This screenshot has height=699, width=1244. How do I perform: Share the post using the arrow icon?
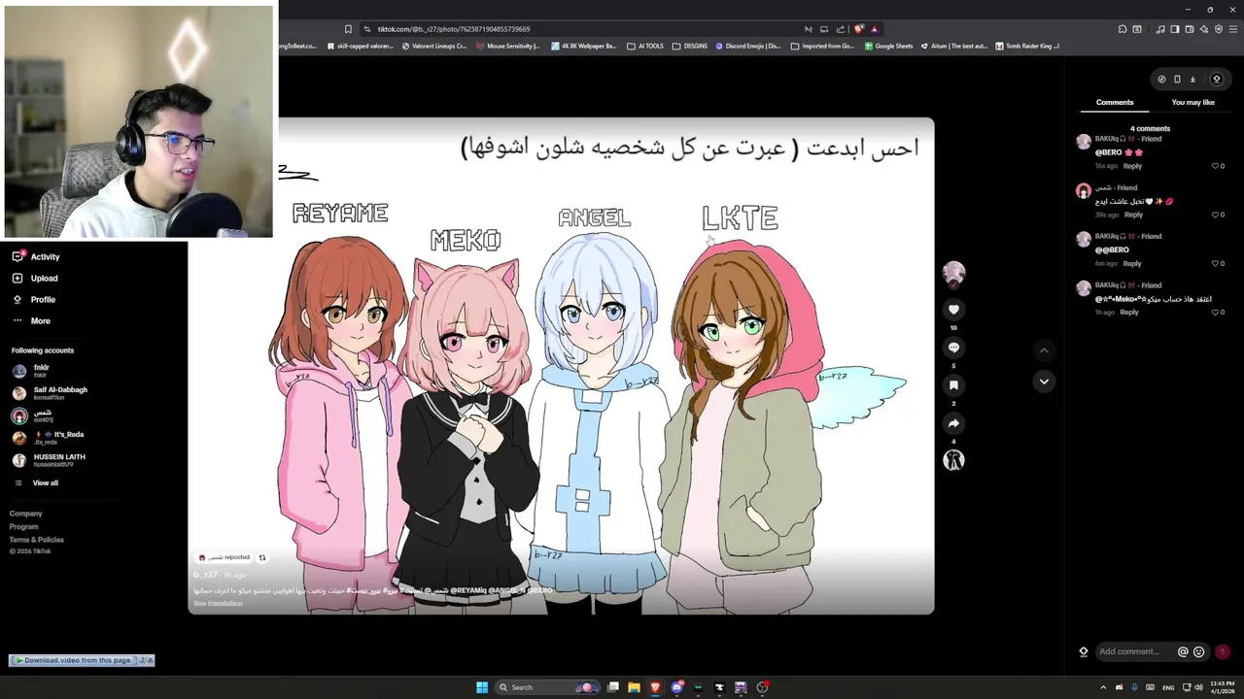[953, 423]
